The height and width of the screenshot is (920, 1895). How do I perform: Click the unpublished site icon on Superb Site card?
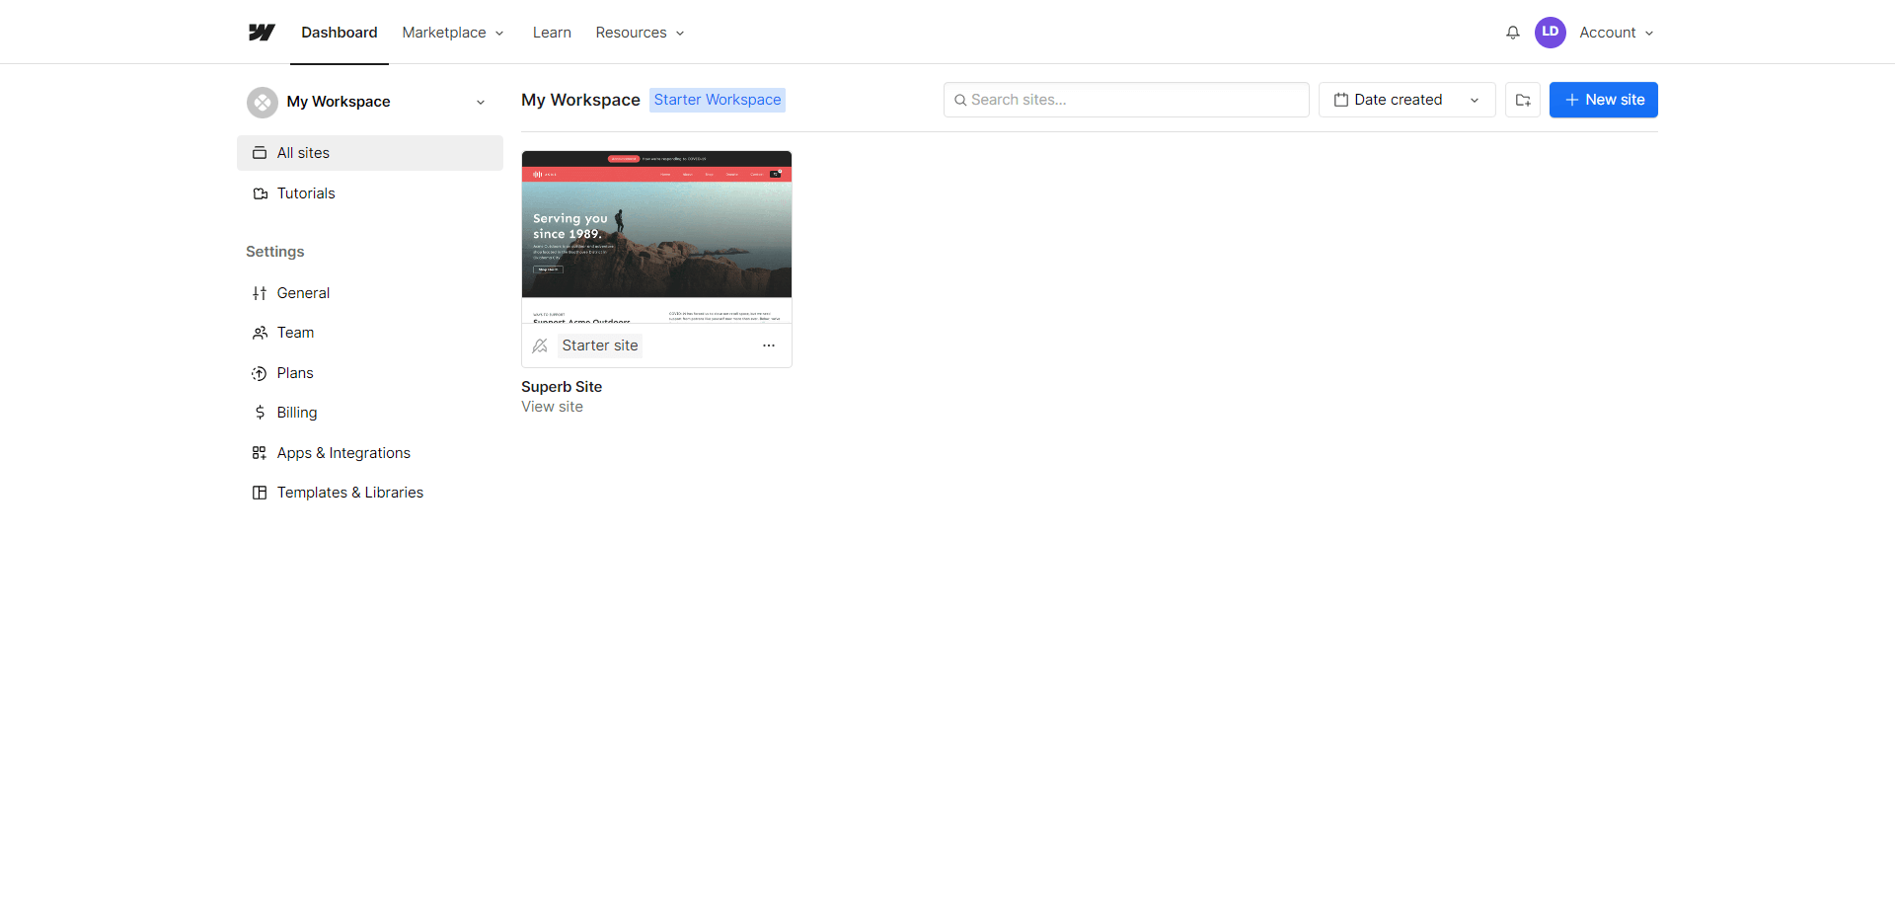coord(540,345)
